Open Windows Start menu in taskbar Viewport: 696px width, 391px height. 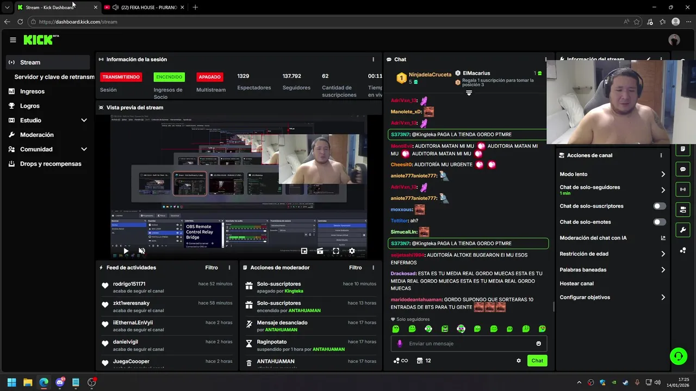pos(11,382)
